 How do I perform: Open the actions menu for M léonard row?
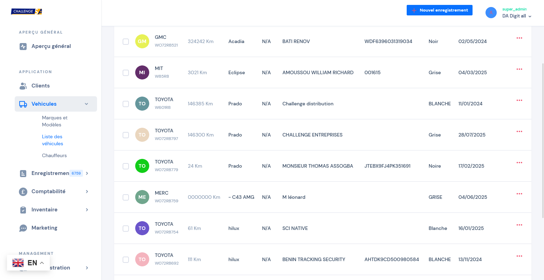click(519, 194)
